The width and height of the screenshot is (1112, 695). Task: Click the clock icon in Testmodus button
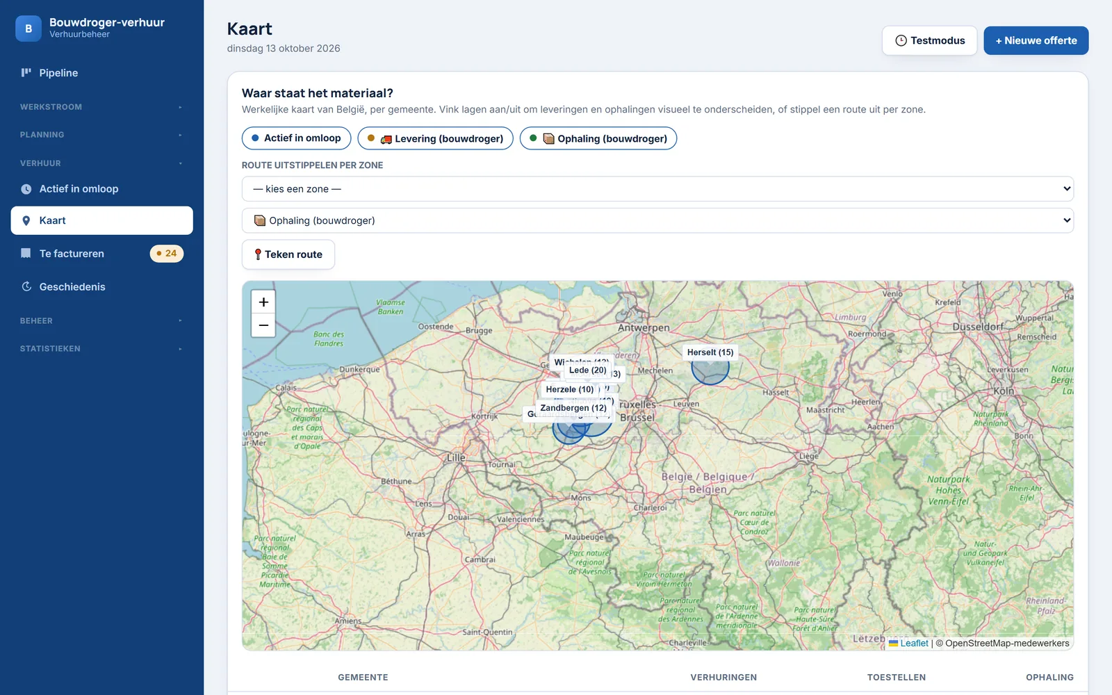click(x=901, y=40)
